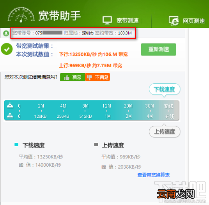Open the 查看带宽换算表 link
The height and width of the screenshot is (205, 209).
coord(154,175)
